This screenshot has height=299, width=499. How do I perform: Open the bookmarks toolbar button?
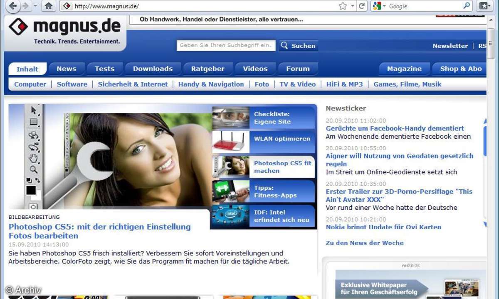[x=484, y=6]
